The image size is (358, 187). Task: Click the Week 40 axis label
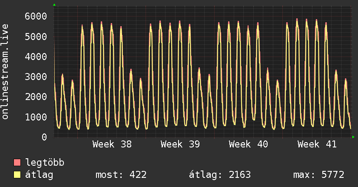pyautogui.click(x=249, y=144)
